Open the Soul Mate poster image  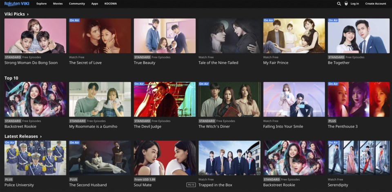(x=165, y=158)
